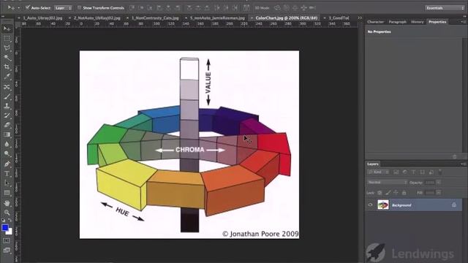This screenshot has height=263, width=468.
Task: Toggle lock transparent pixels
Action: coord(380,193)
